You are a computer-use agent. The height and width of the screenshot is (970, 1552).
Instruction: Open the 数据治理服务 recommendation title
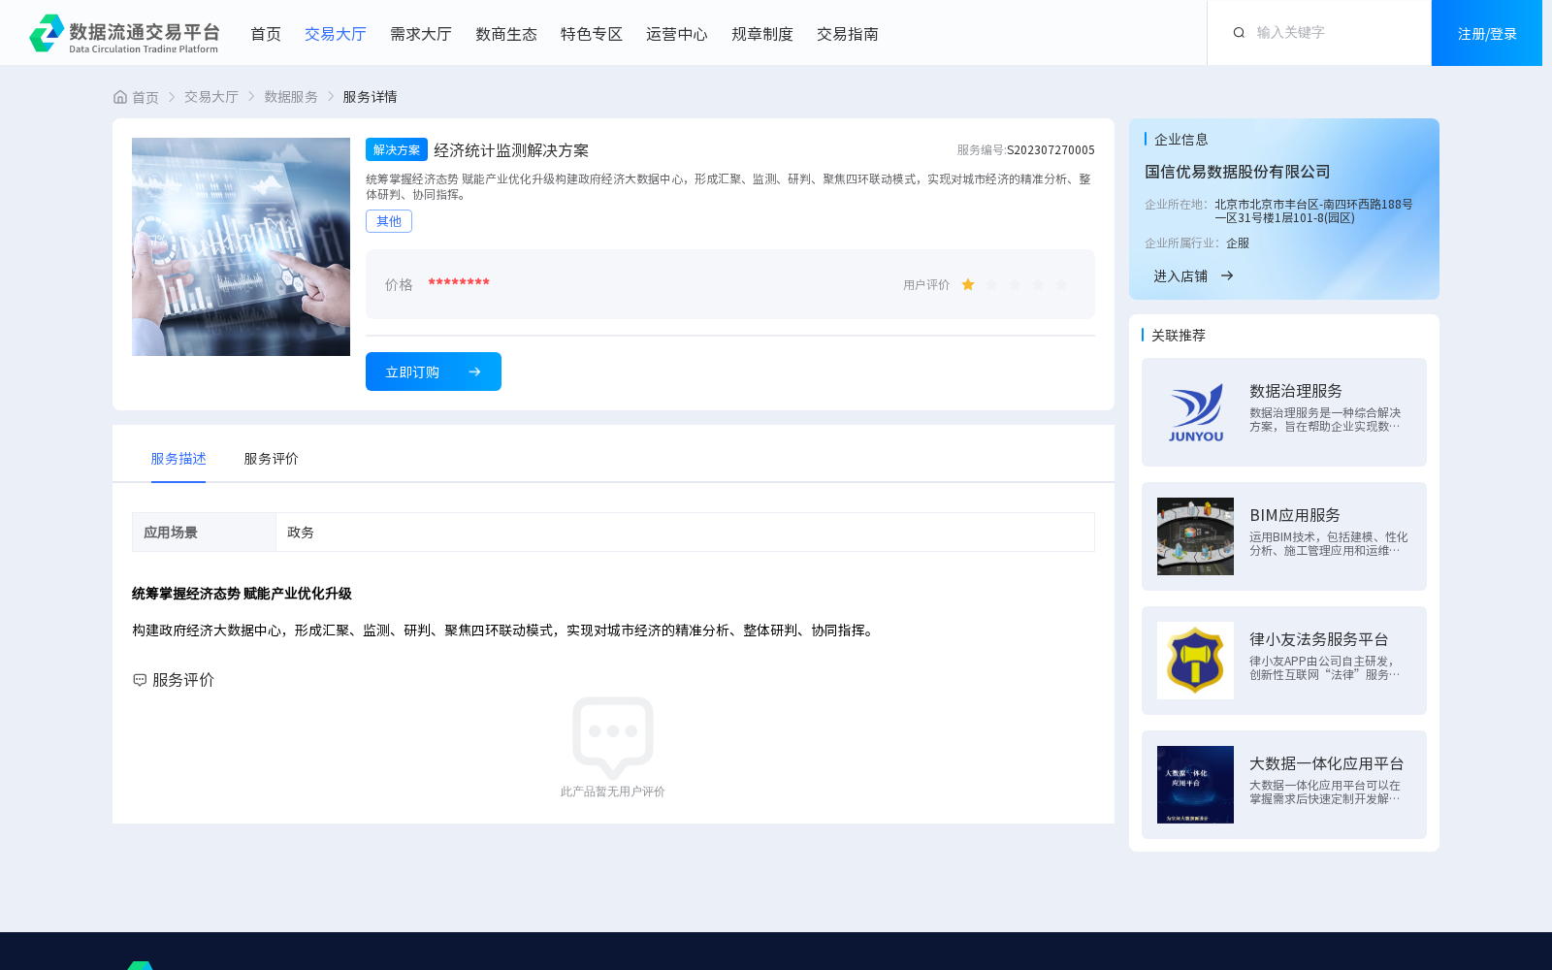click(1296, 391)
